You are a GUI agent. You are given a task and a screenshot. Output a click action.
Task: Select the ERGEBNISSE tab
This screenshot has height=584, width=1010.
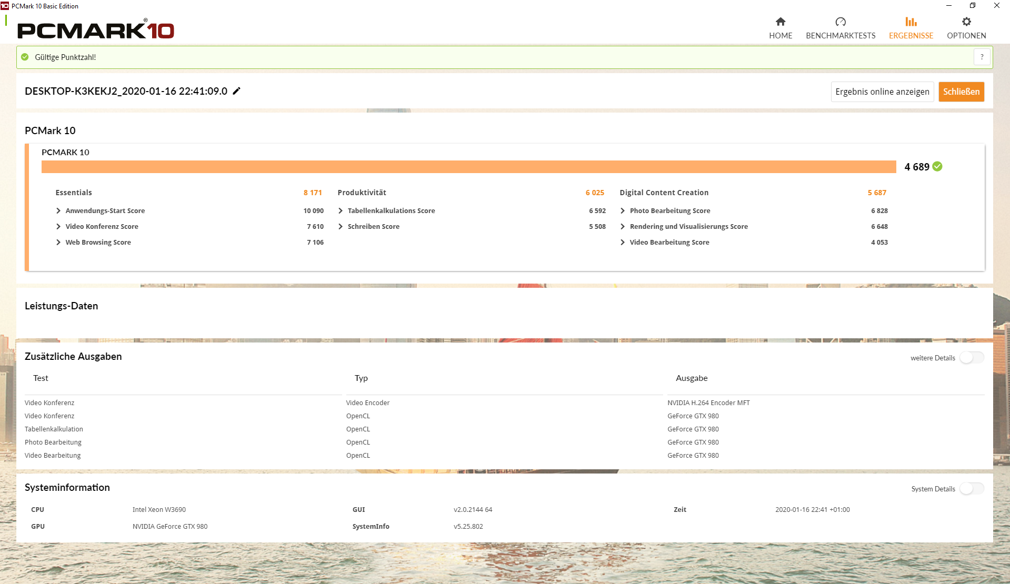pos(911,28)
